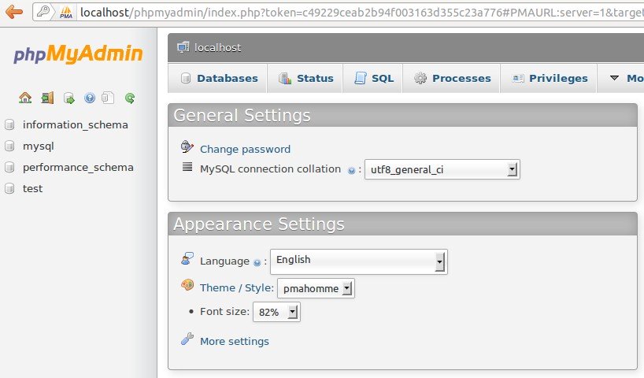Open the Privileges tab
The image size is (644, 378).
pyautogui.click(x=550, y=78)
